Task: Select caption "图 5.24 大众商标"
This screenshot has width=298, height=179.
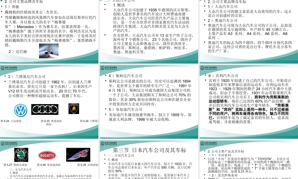Action: point(11,121)
